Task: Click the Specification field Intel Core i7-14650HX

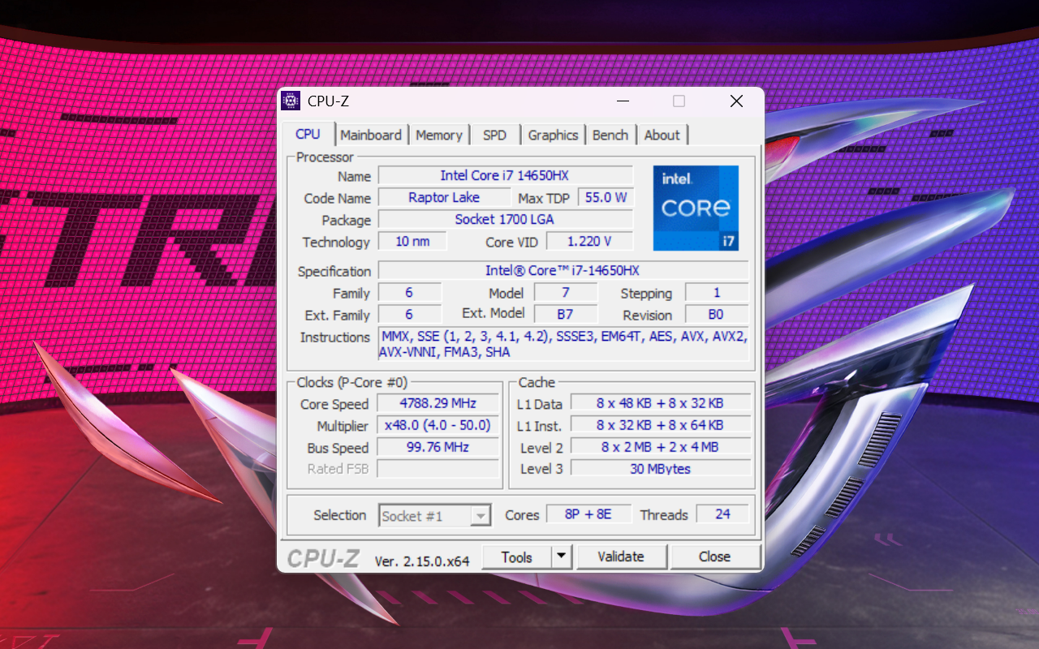Action: (563, 270)
